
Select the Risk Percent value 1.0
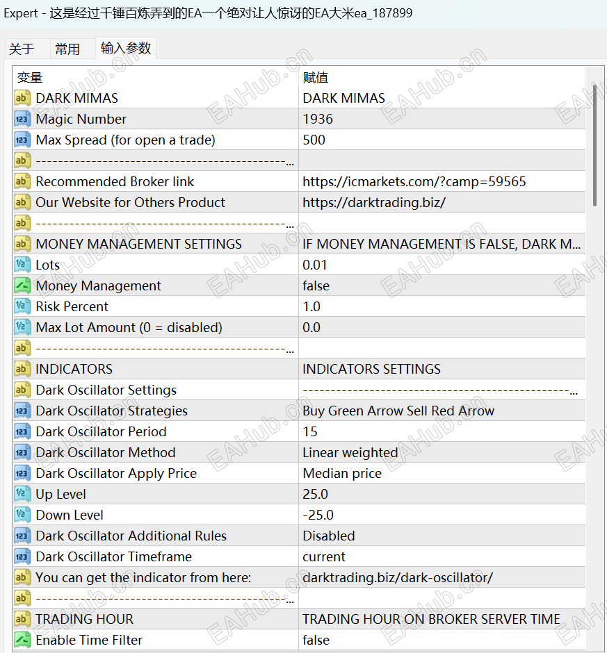(x=311, y=306)
